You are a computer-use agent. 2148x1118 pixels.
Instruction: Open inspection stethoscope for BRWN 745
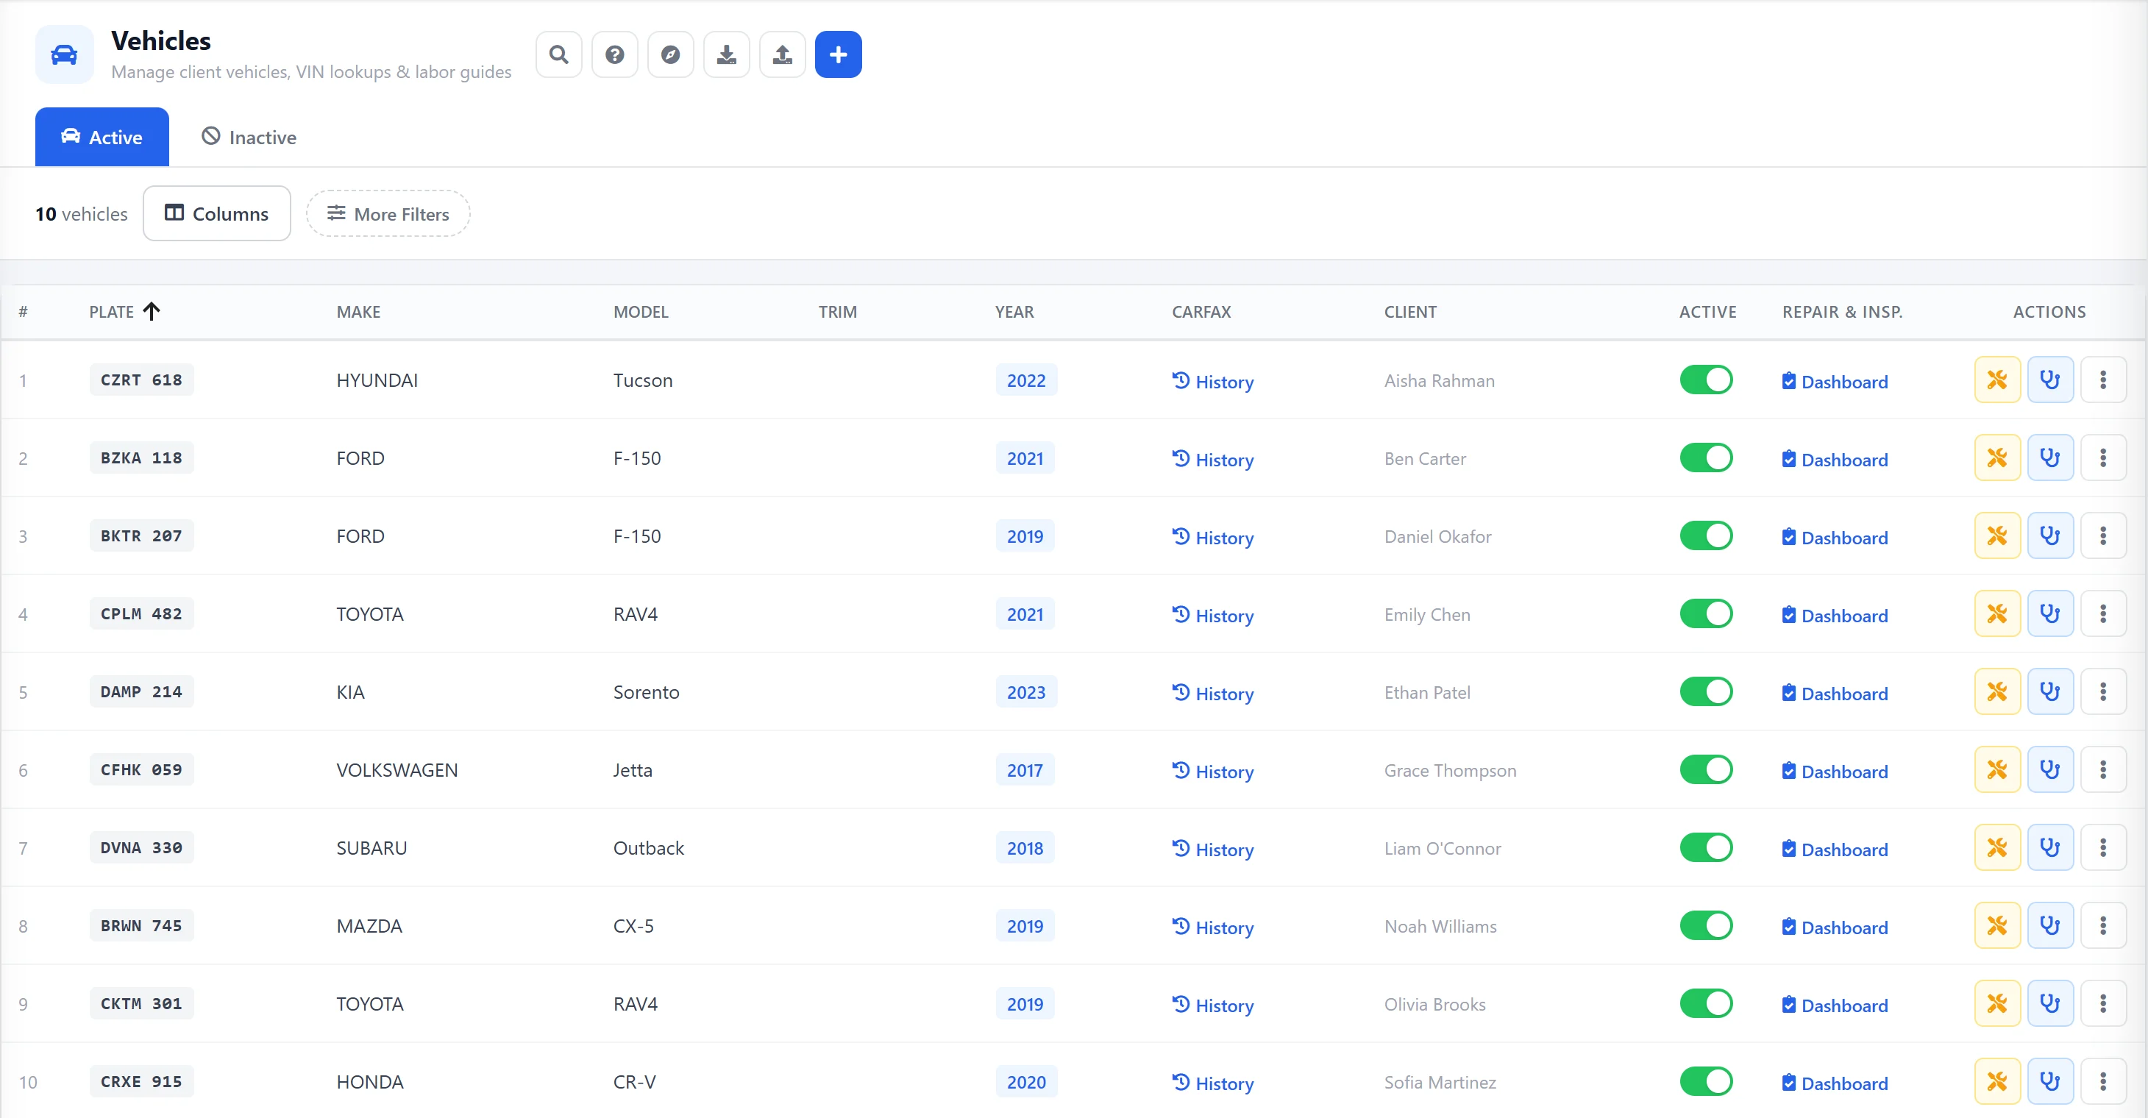(x=2049, y=925)
